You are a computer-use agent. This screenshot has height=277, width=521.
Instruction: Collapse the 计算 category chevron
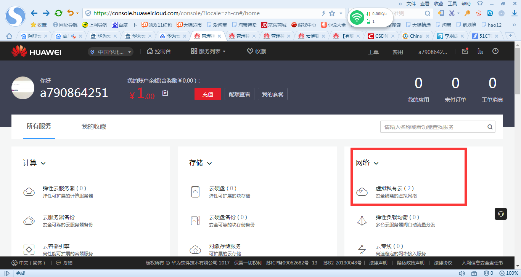coord(43,163)
